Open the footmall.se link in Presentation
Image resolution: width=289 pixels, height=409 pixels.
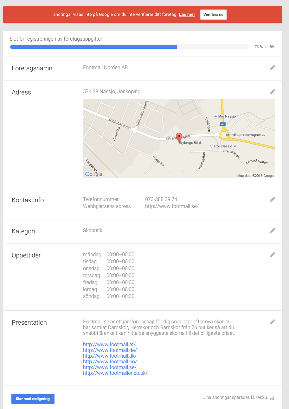pyautogui.click(x=110, y=367)
